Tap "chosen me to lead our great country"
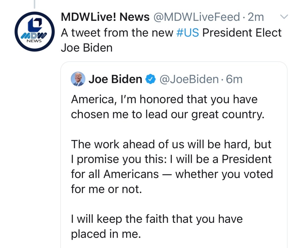Image resolution: width=302 pixels, height=248 pixels. (167, 114)
